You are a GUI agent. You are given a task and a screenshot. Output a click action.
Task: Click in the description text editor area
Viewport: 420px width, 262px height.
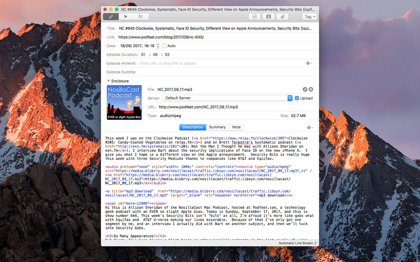(210, 186)
